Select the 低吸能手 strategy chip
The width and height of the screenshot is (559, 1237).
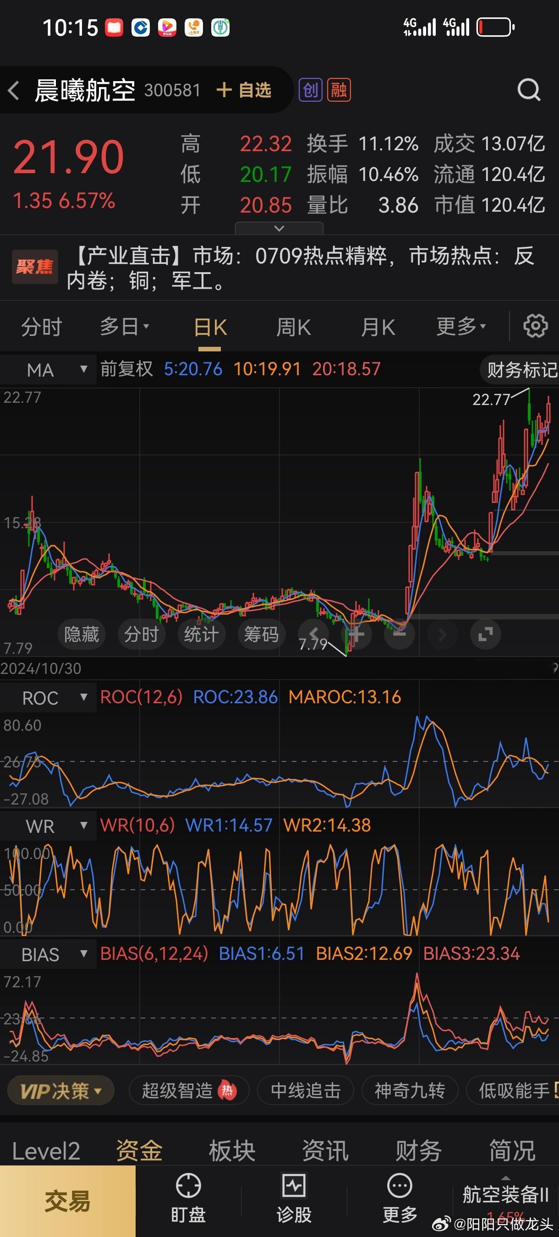[513, 1091]
